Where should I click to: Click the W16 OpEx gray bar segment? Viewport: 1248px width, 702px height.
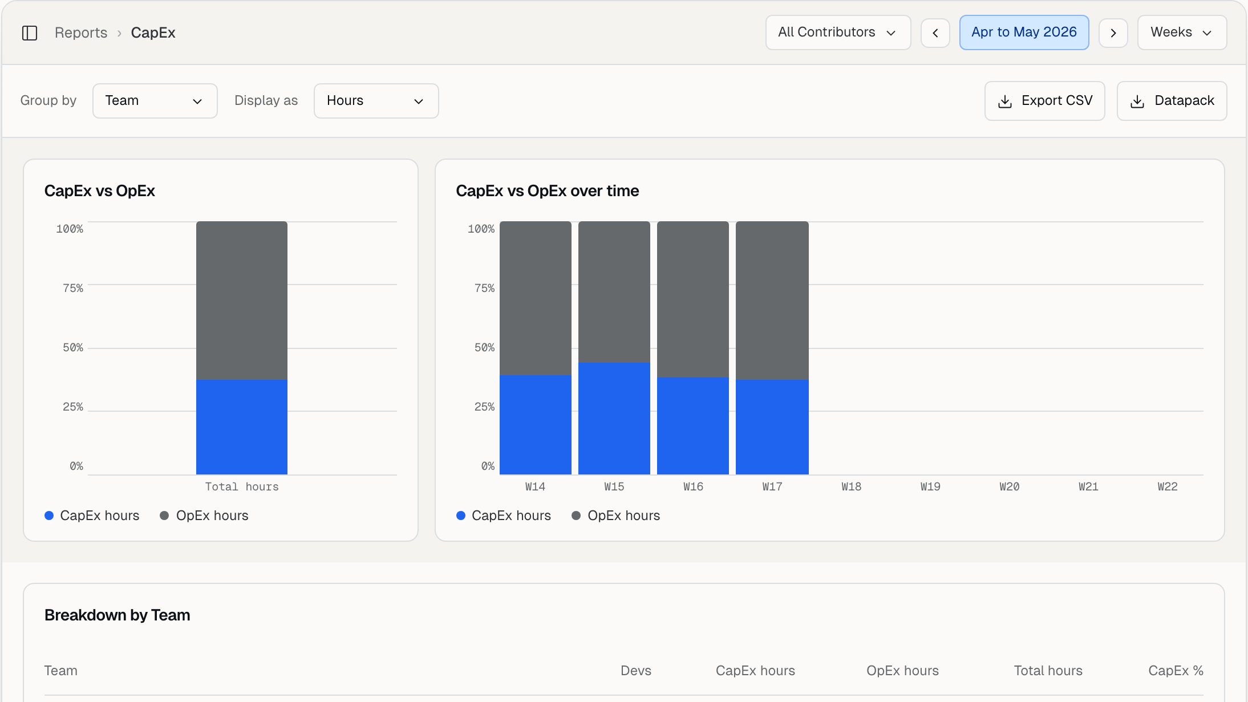(x=693, y=299)
